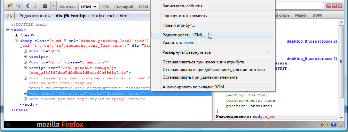Choose Редактировать HTML...
Viewport: 348px width, 132px height.
click(213, 35)
